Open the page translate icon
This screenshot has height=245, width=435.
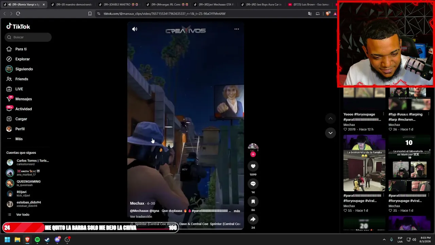click(310, 14)
